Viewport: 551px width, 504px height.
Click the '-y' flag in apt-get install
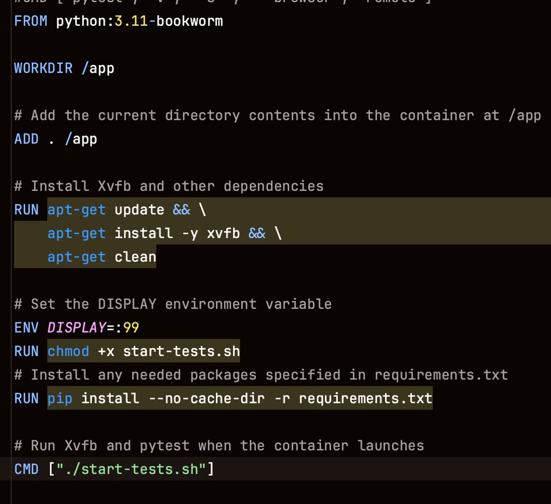click(189, 233)
